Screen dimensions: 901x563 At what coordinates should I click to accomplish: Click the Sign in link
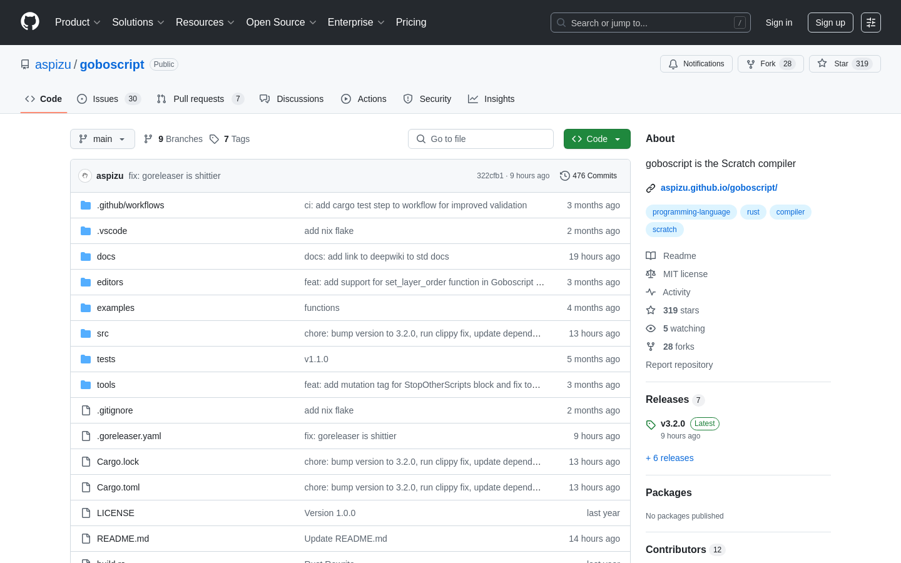click(x=779, y=23)
